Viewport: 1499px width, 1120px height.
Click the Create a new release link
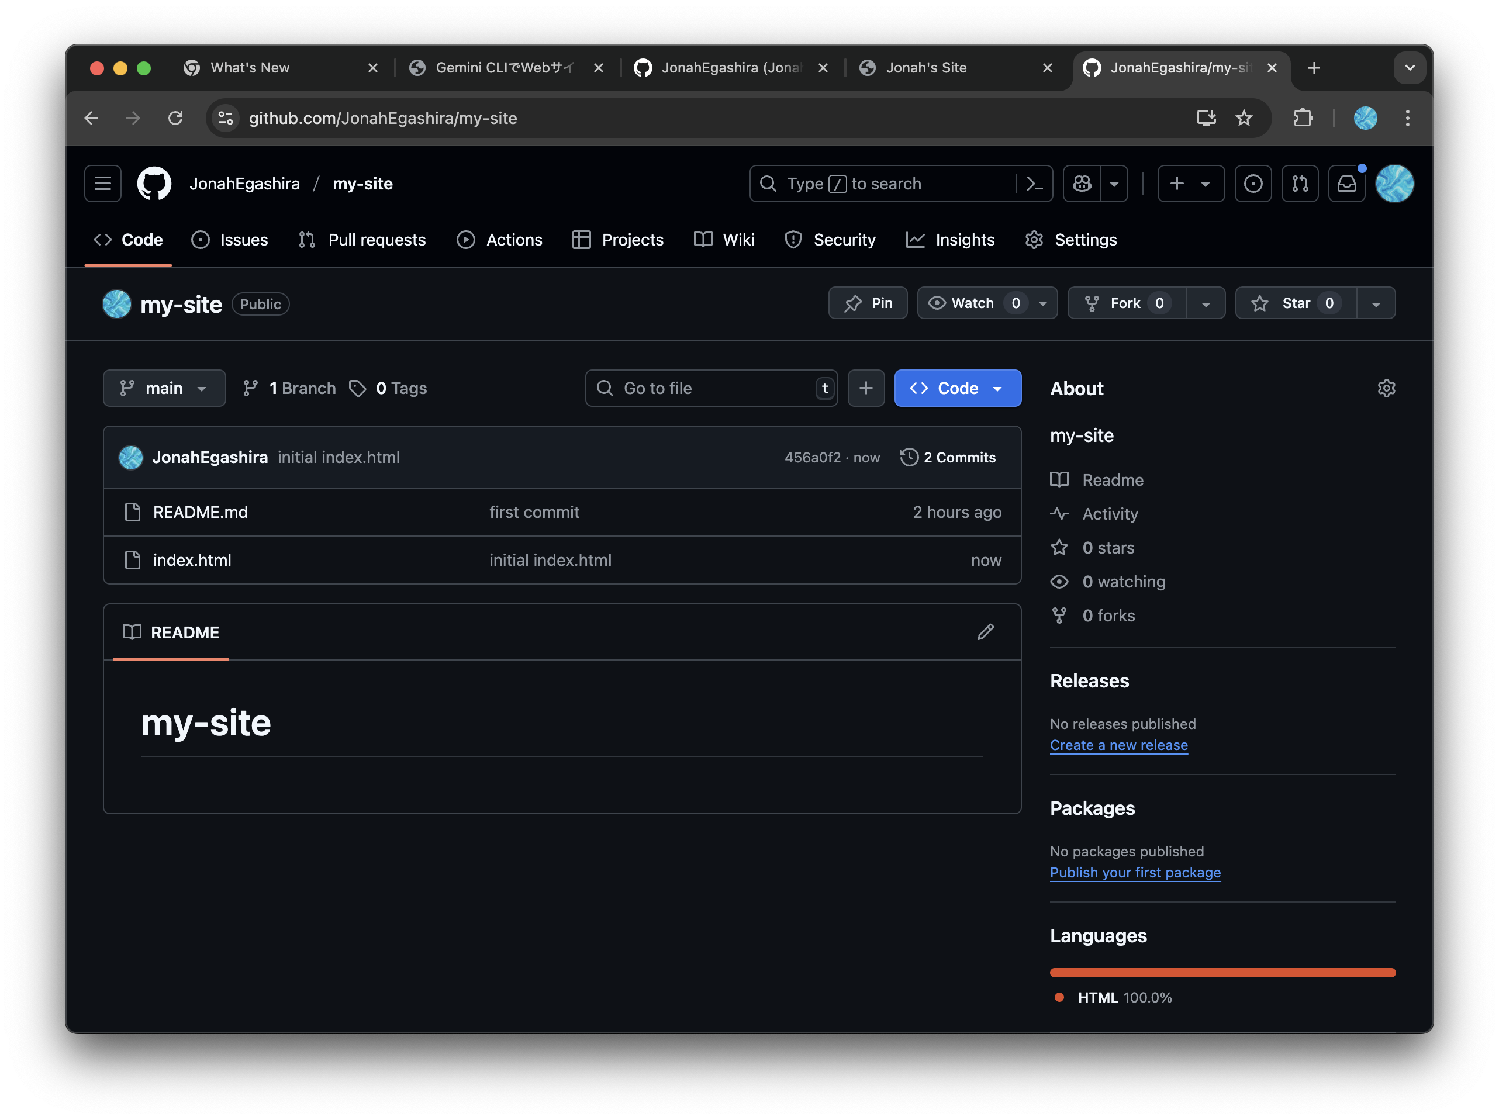(x=1119, y=745)
